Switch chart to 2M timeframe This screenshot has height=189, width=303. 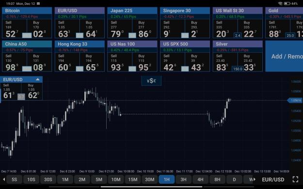(x=82, y=179)
